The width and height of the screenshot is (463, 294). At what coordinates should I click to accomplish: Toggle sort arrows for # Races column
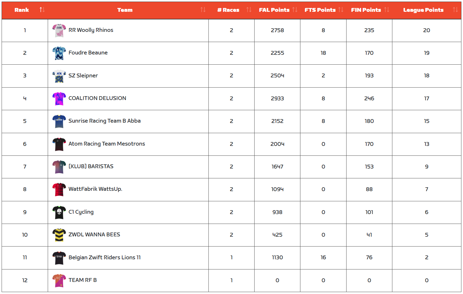click(x=249, y=10)
